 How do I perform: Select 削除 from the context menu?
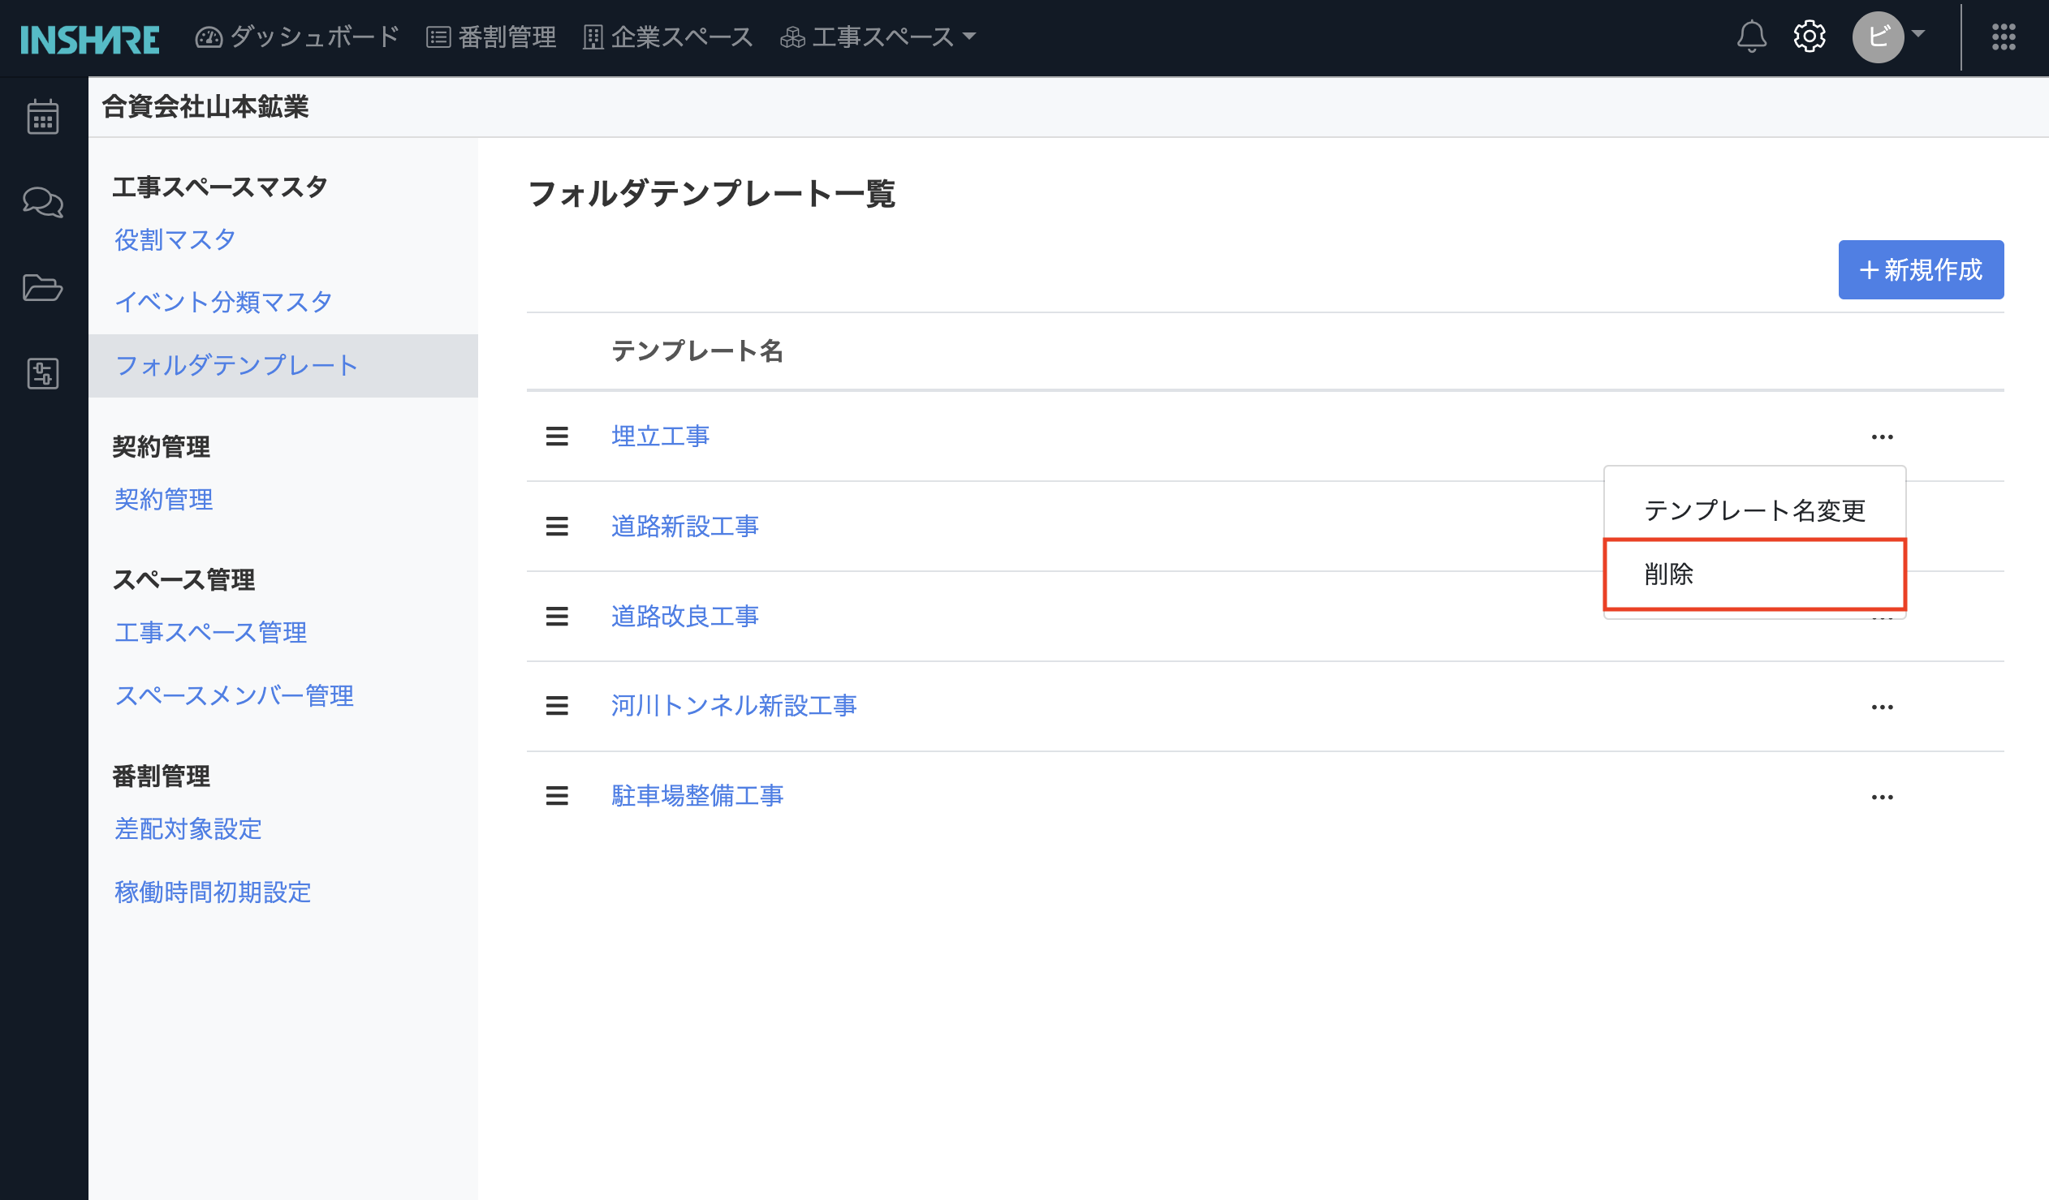pyautogui.click(x=1754, y=574)
